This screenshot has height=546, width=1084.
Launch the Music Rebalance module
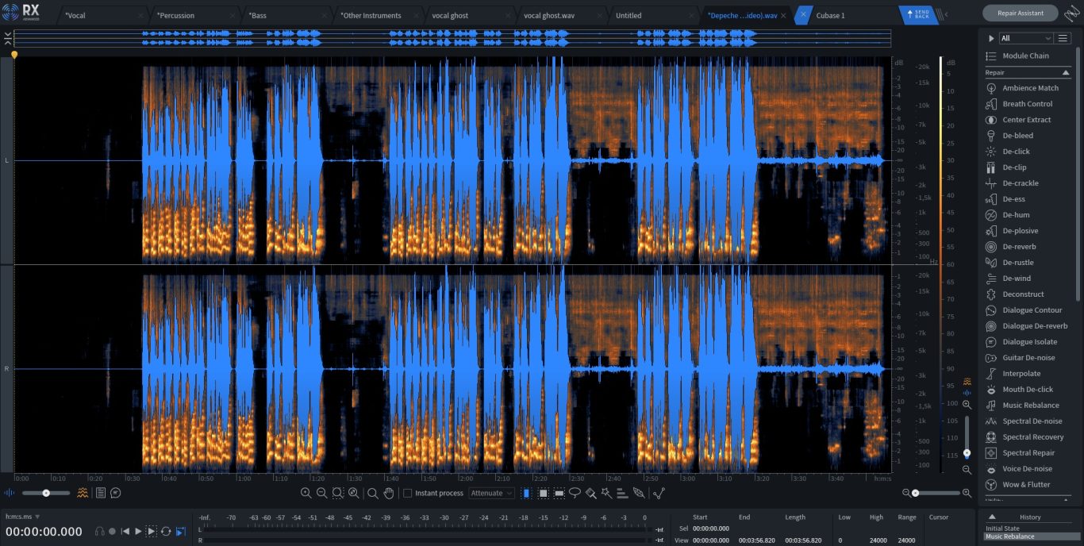[1030, 406]
